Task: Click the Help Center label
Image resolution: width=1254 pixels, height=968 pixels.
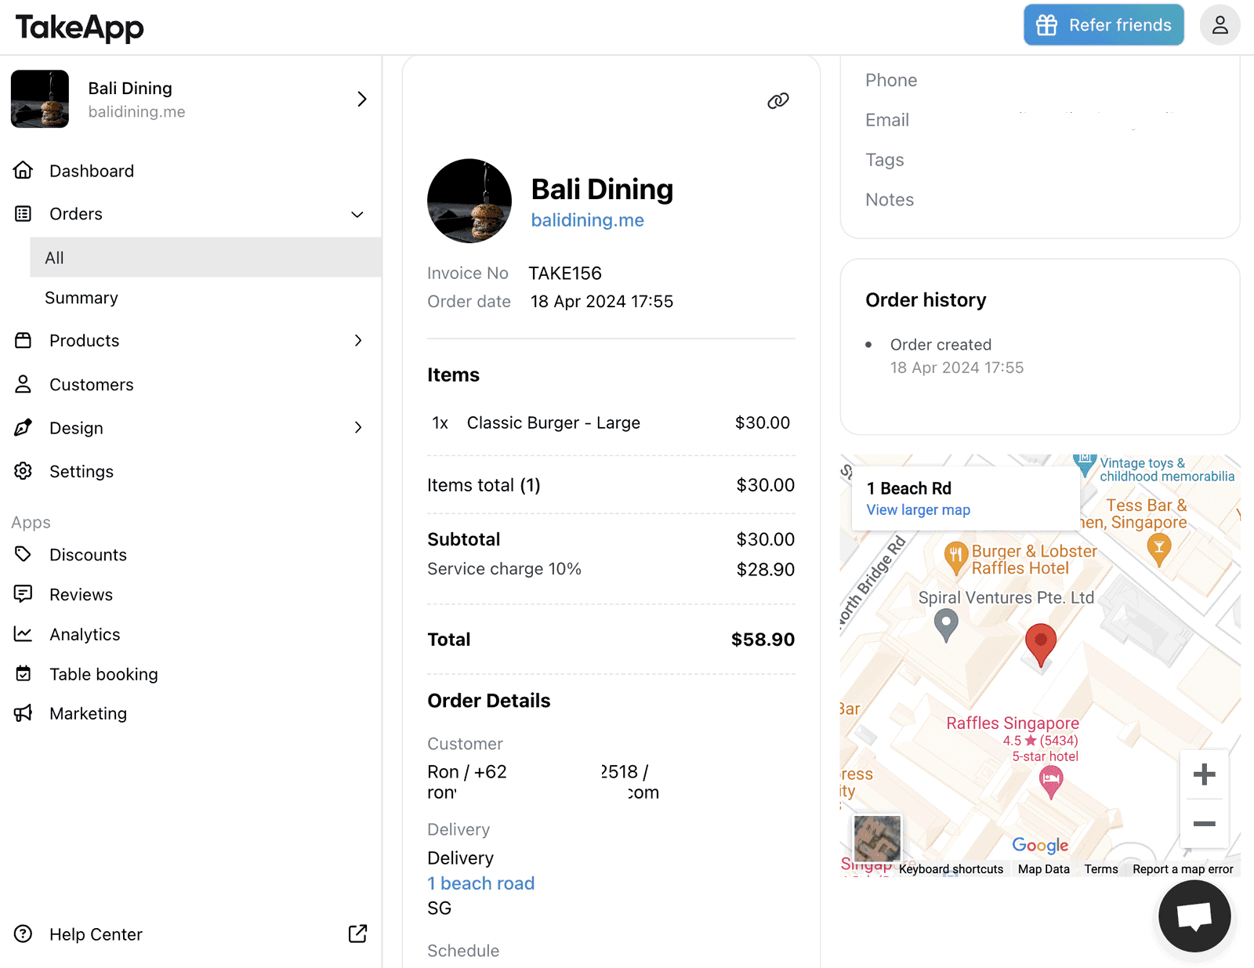Action: [96, 934]
